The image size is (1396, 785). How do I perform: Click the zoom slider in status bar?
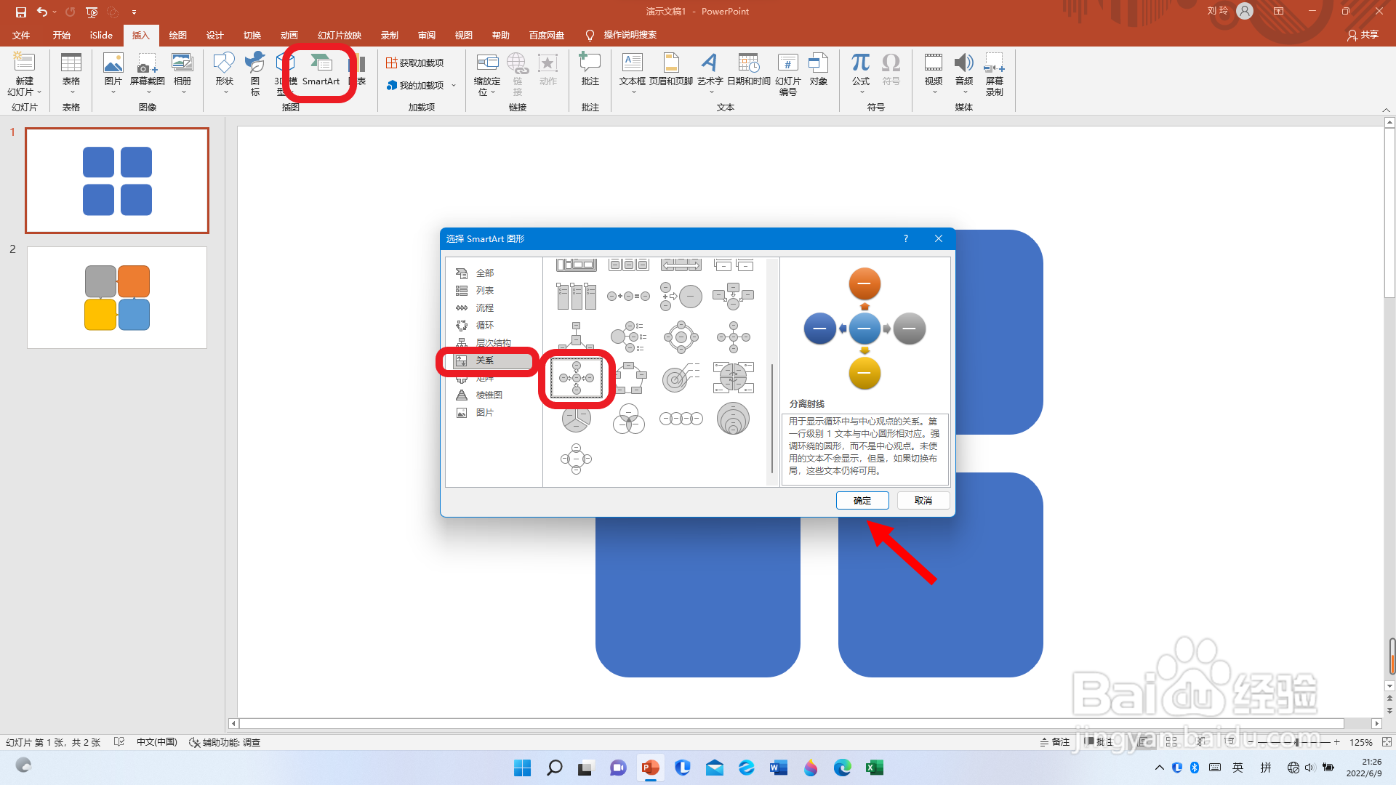tap(1296, 742)
